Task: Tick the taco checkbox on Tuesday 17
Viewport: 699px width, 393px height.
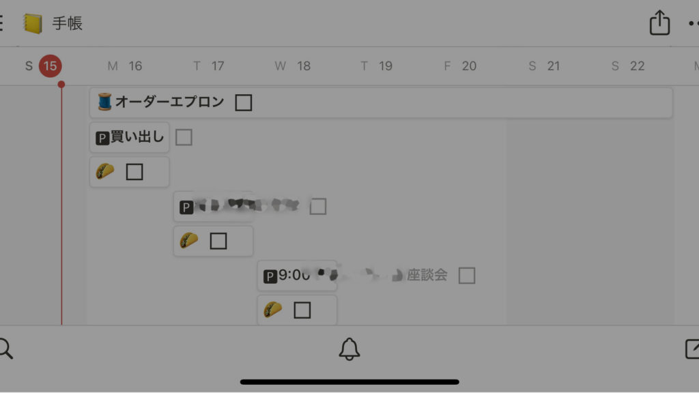Action: pos(218,241)
